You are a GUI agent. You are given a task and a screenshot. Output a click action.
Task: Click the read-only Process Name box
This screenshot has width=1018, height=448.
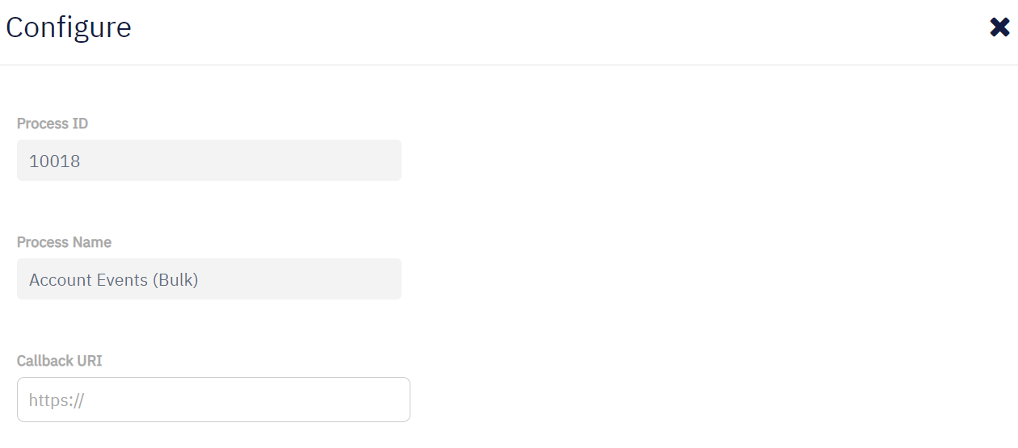coord(283,279)
